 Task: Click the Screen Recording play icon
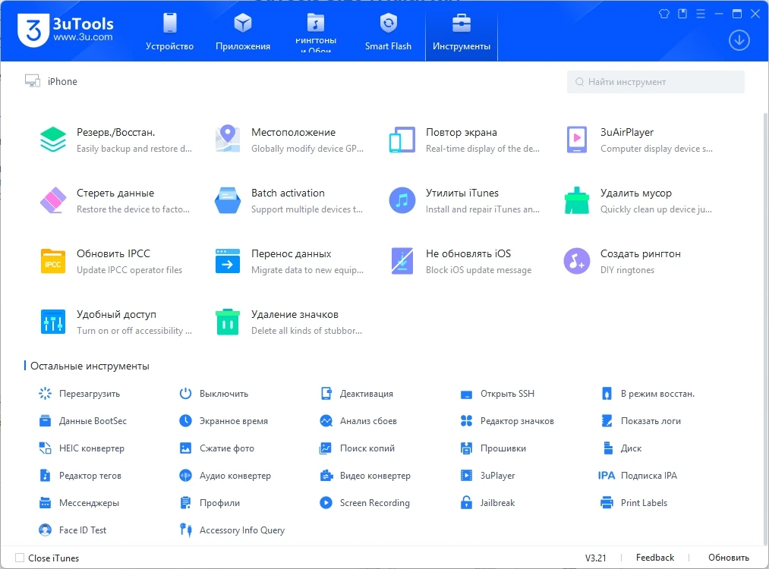click(326, 502)
